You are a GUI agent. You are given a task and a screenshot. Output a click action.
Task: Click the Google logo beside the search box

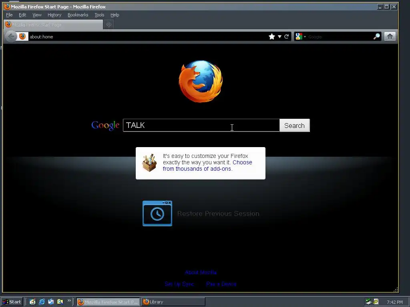click(x=105, y=126)
